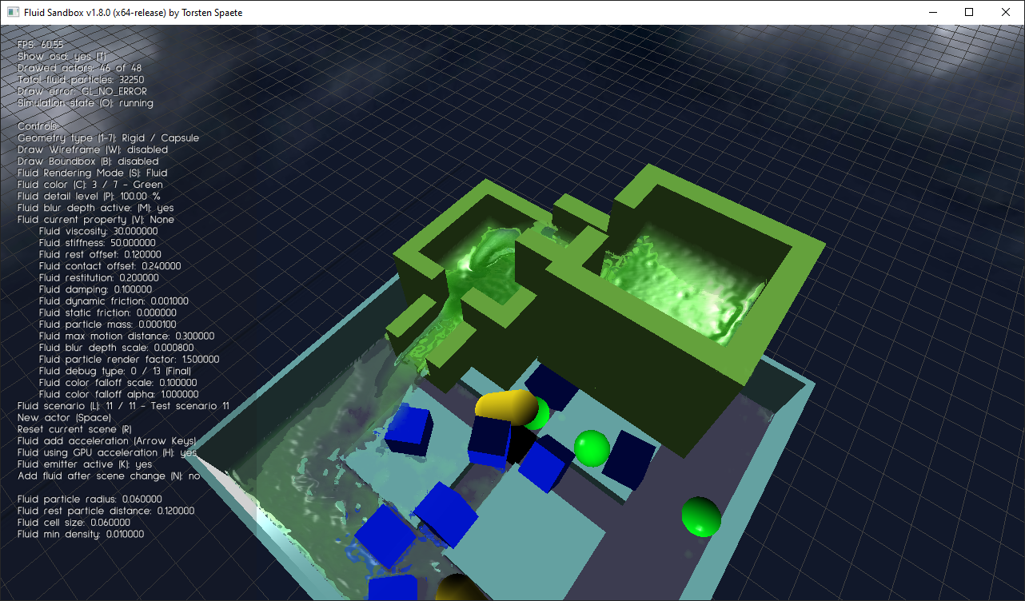This screenshot has height=601, width=1025.
Task: Click 'Fluid particle render factor: 1.500000'
Action: point(129,360)
